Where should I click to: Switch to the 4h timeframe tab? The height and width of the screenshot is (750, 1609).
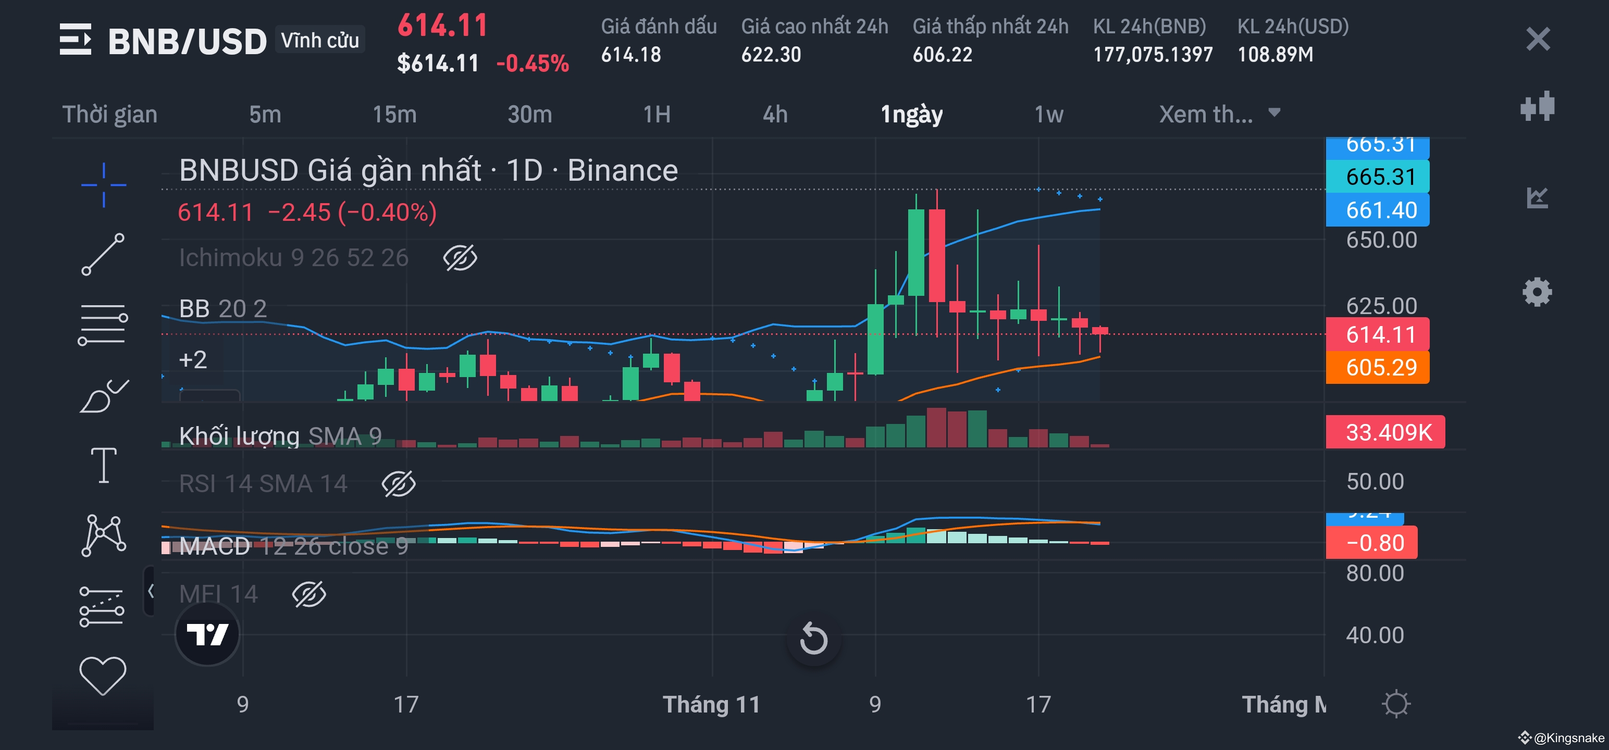click(774, 114)
